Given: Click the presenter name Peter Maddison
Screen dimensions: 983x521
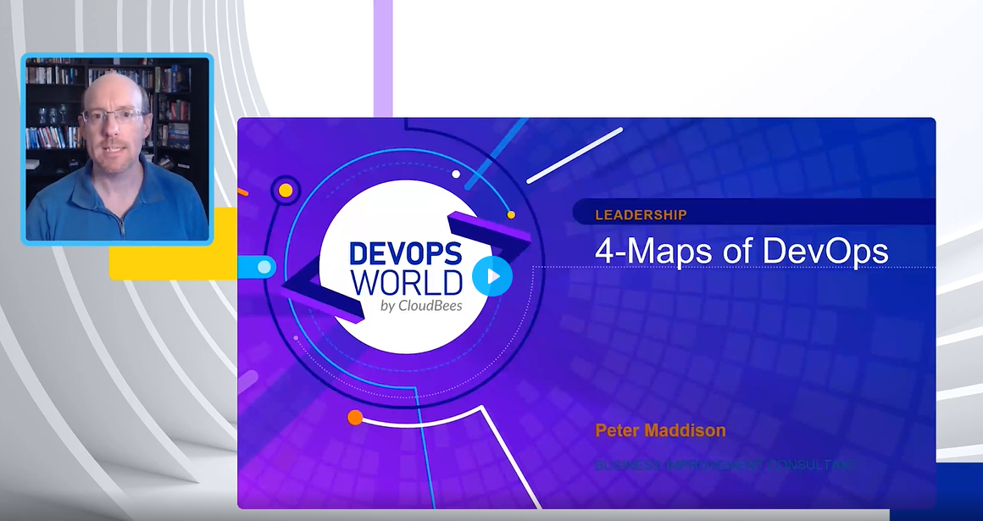Looking at the screenshot, I should pyautogui.click(x=660, y=430).
